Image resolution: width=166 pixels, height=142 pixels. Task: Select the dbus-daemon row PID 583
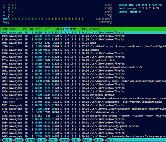(83, 98)
